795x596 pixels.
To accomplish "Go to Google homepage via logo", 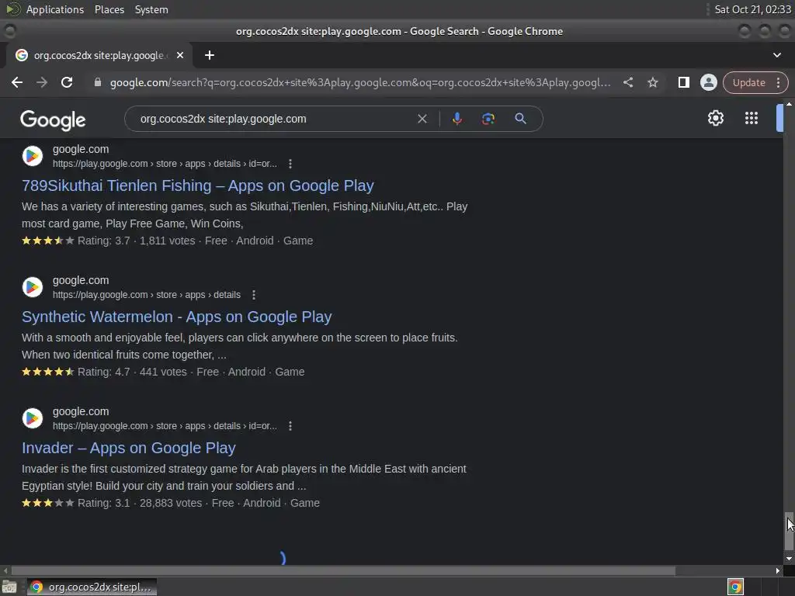I will (53, 120).
